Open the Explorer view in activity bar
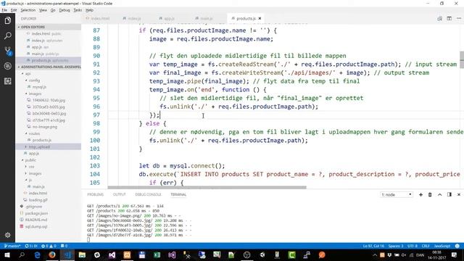Screen dimensions: 464x261 tap(8, 21)
